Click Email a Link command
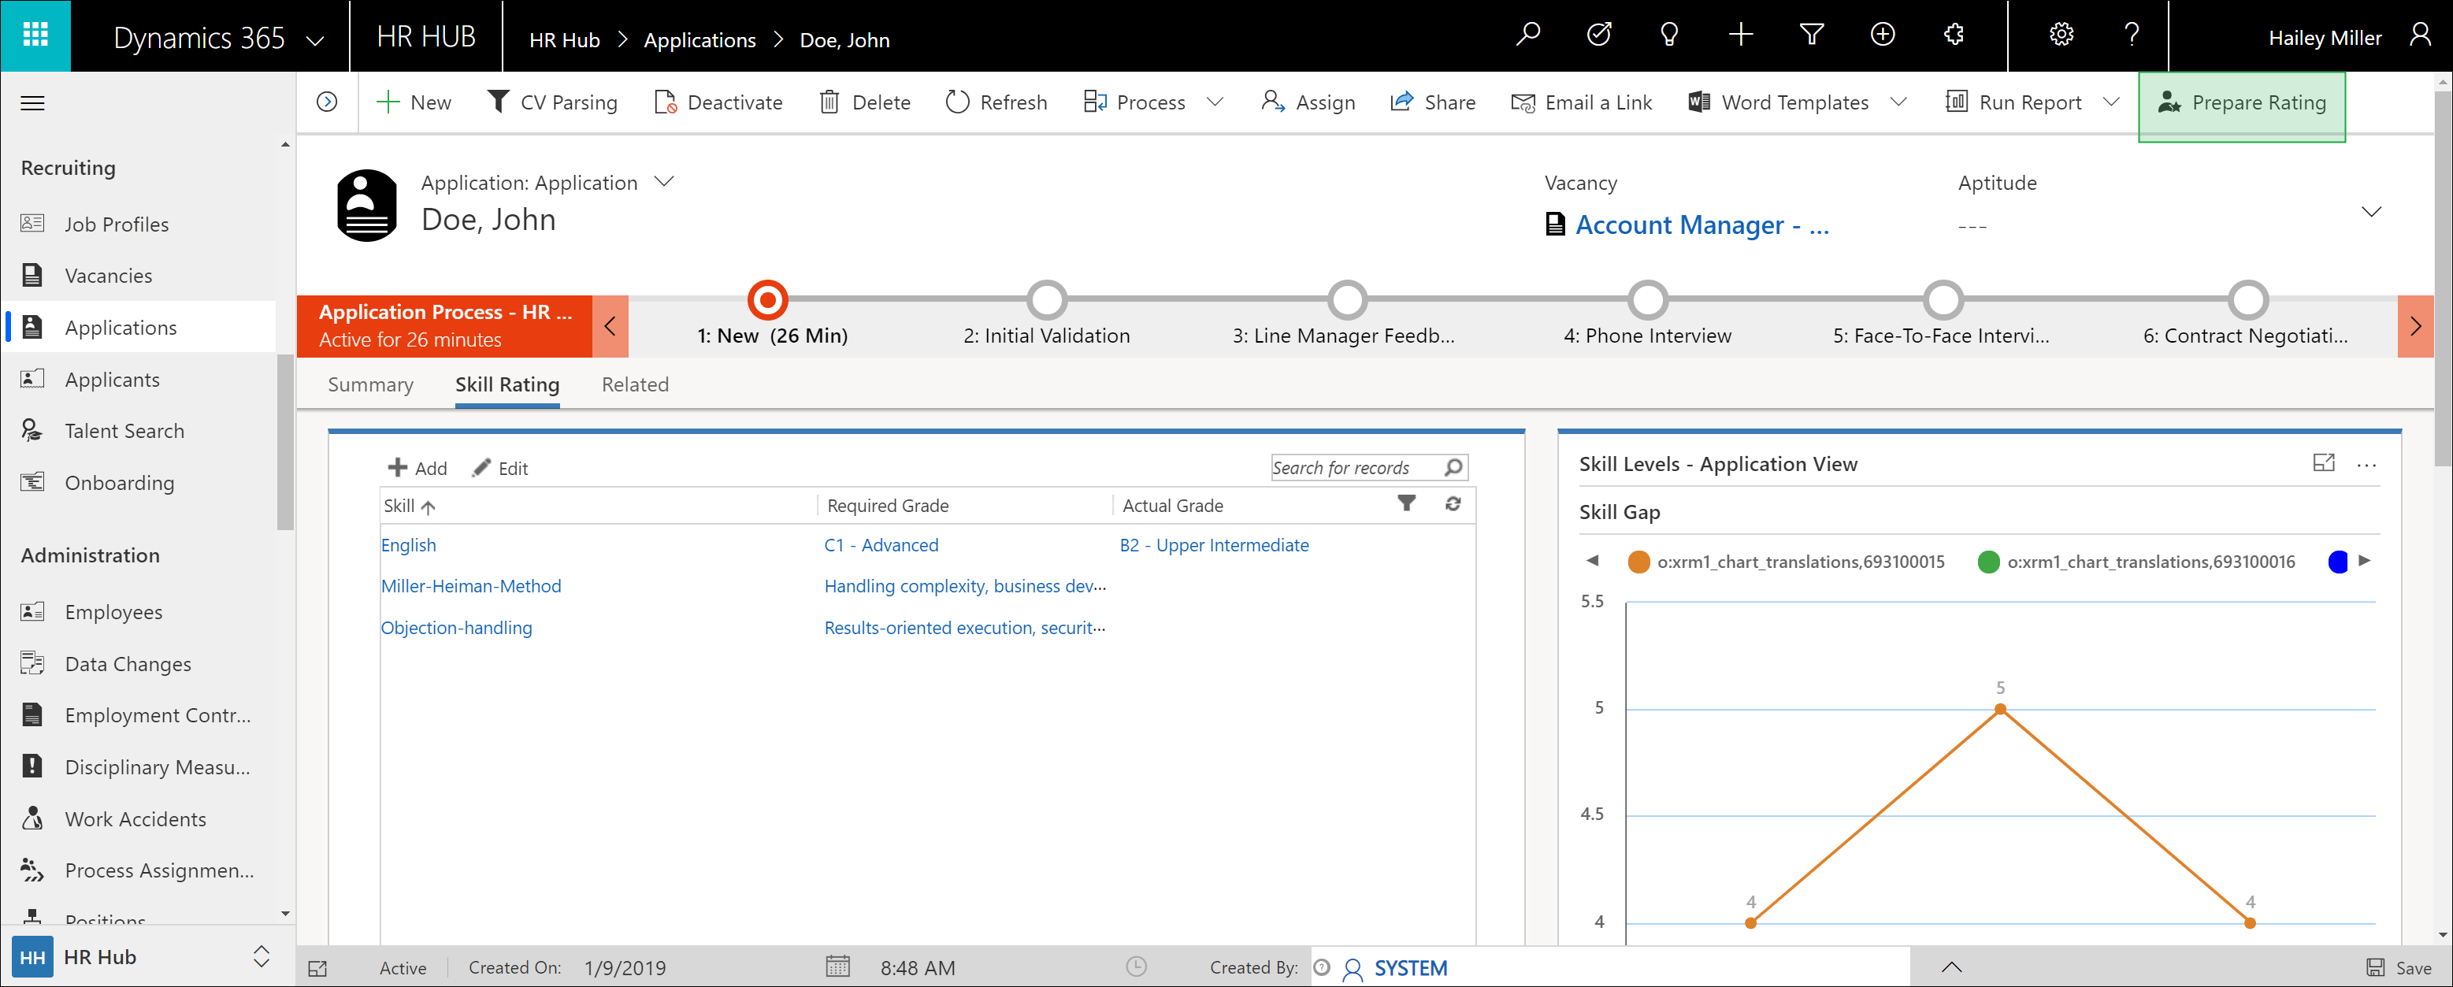The height and width of the screenshot is (987, 2453). 1582,102
